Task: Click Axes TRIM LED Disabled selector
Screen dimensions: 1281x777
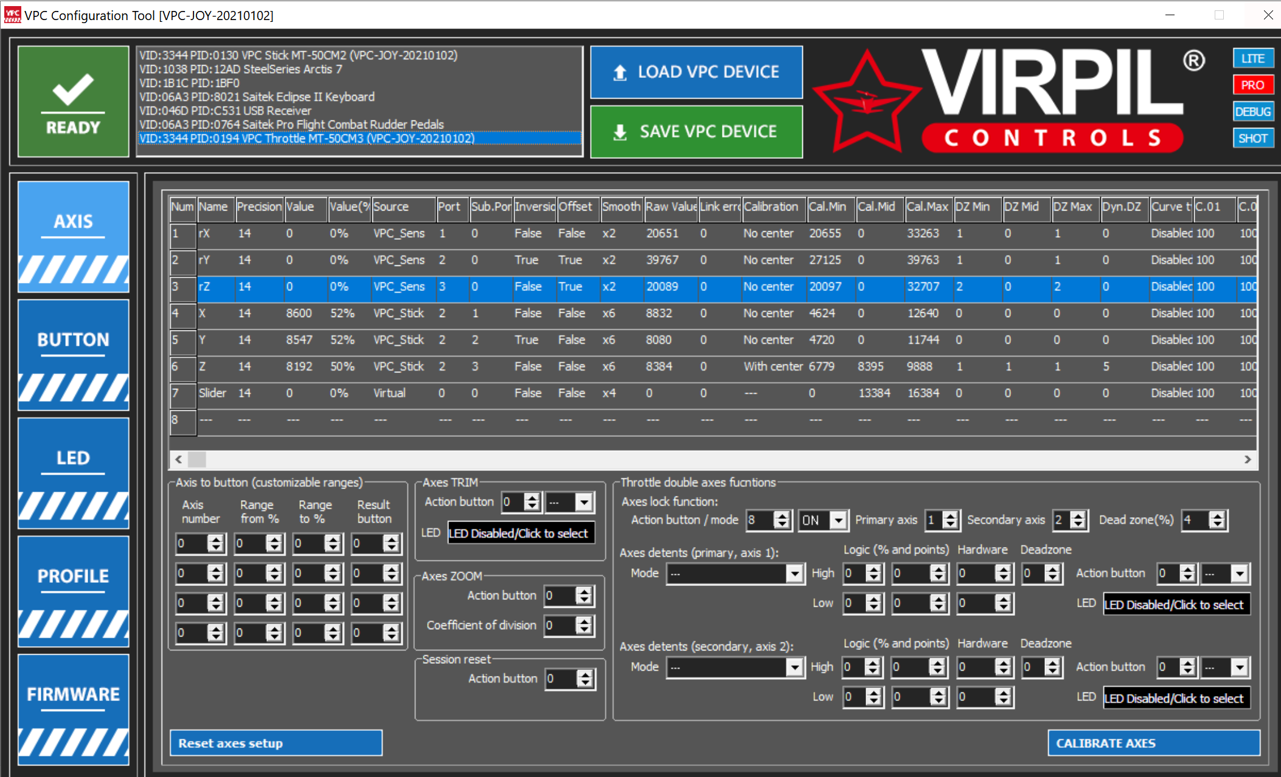Action: [x=521, y=534]
